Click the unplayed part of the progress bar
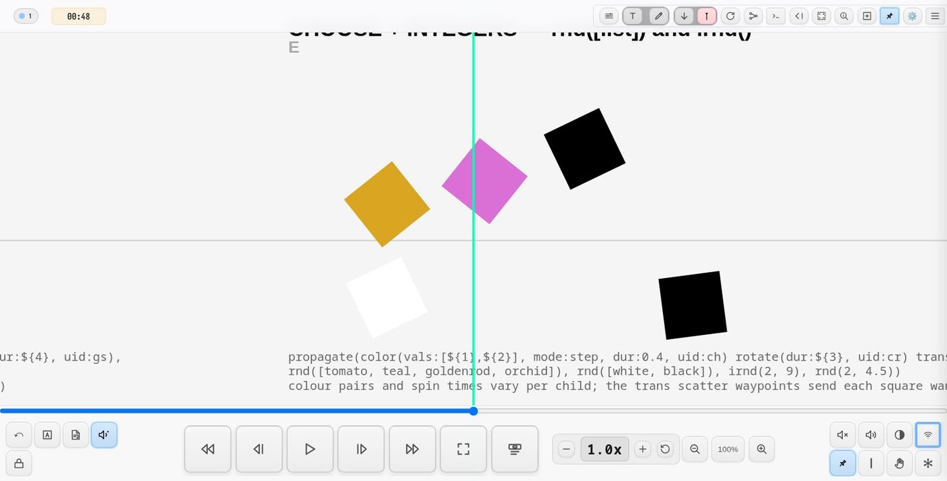 click(712, 411)
